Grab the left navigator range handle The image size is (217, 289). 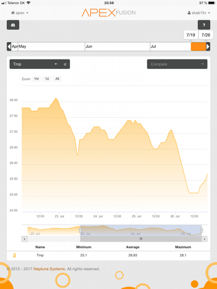click(80, 230)
